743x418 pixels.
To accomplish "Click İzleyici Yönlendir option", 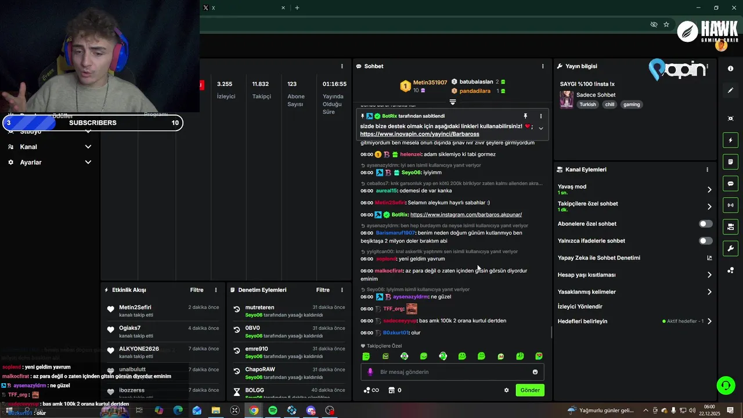I will click(580, 307).
